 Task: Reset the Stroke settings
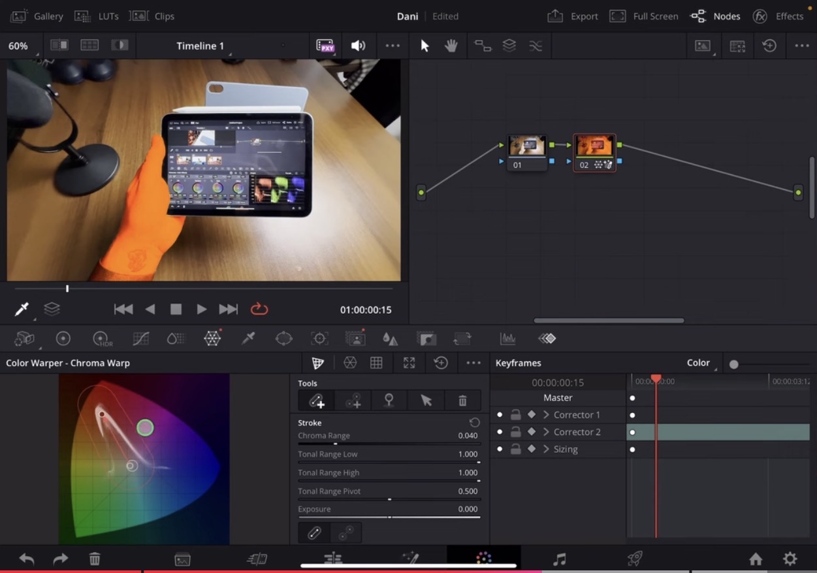point(474,423)
